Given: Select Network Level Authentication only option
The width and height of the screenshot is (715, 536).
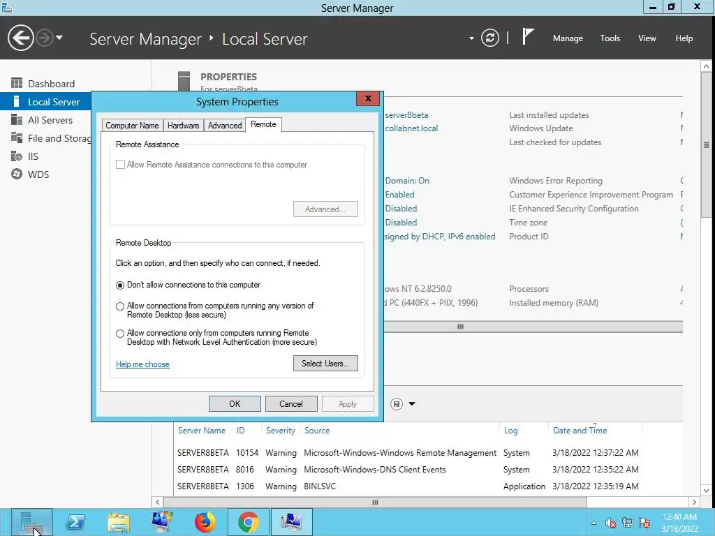Looking at the screenshot, I should click(x=120, y=334).
